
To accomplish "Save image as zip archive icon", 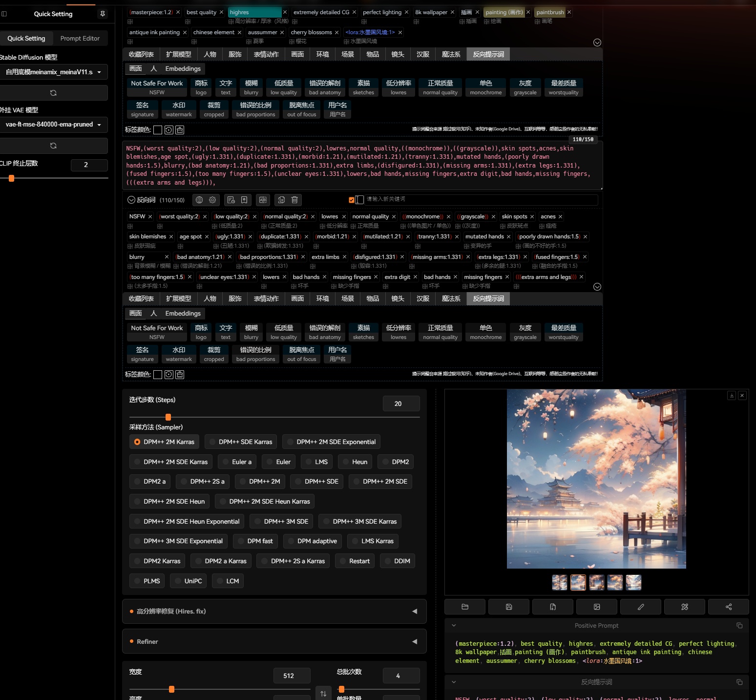I will click(x=553, y=607).
